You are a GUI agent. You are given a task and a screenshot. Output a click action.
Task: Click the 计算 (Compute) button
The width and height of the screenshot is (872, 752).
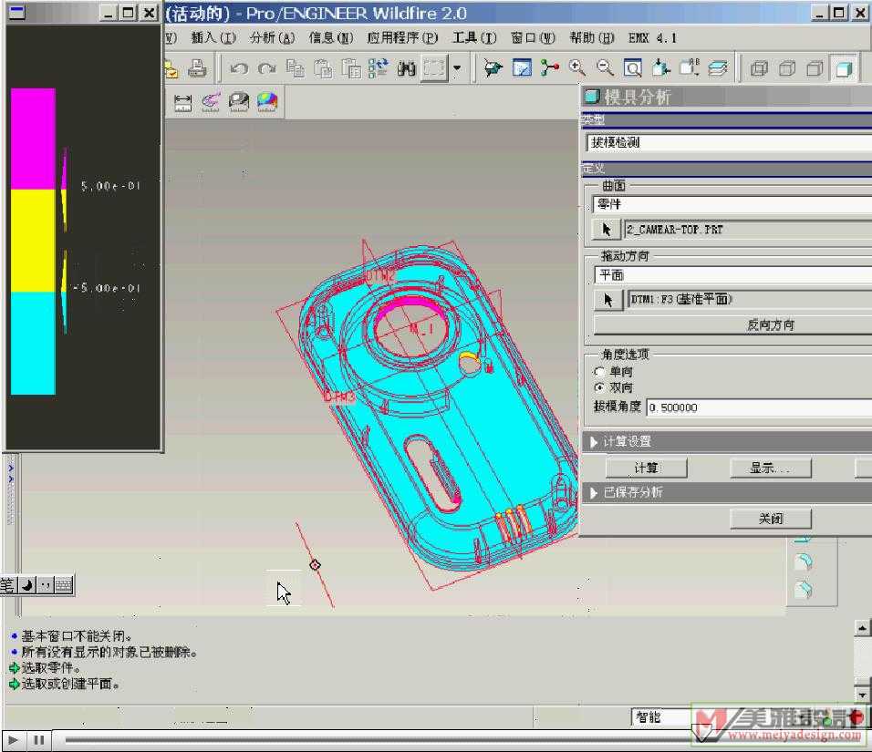pyautogui.click(x=646, y=468)
